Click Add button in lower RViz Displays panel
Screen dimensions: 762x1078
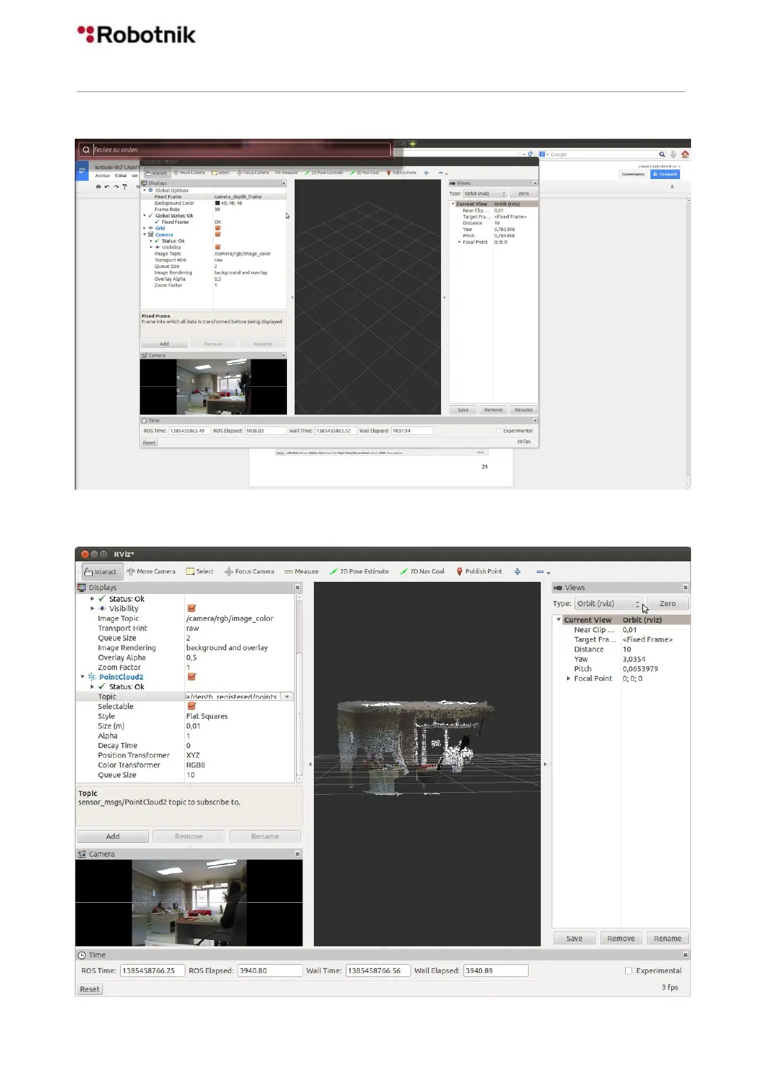coord(113,836)
